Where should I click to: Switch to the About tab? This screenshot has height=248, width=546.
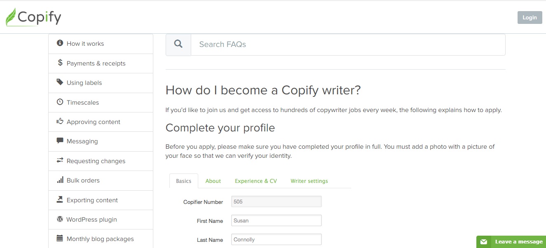213,181
